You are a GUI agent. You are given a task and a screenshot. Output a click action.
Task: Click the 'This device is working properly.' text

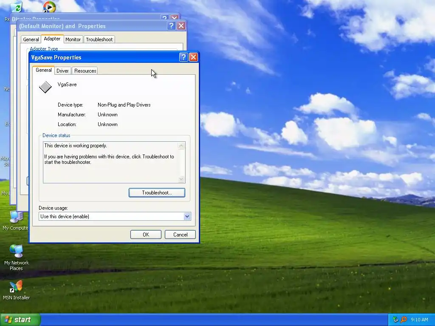[x=76, y=146]
